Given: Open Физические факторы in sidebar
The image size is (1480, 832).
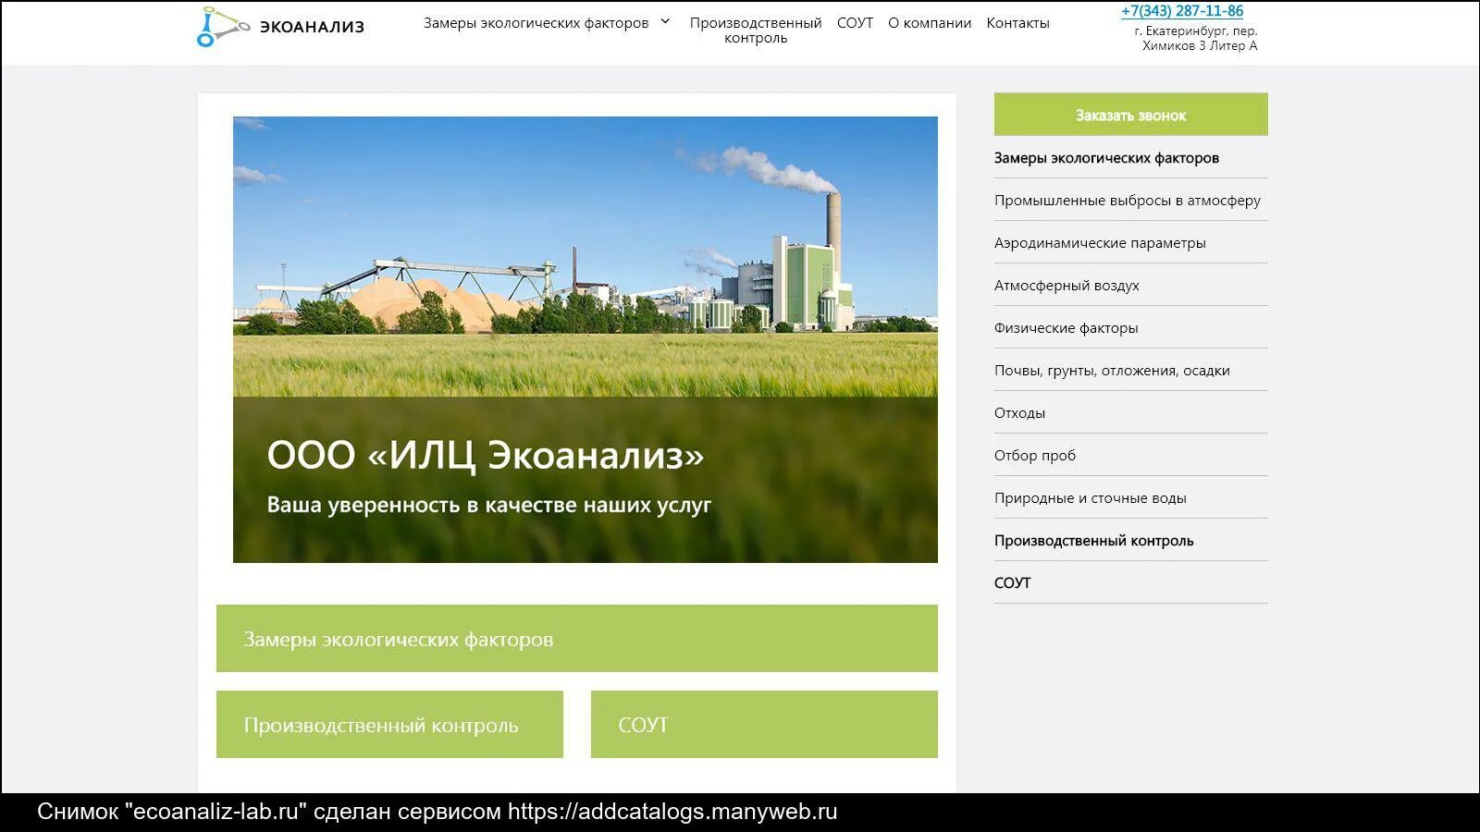Looking at the screenshot, I should tap(1066, 328).
